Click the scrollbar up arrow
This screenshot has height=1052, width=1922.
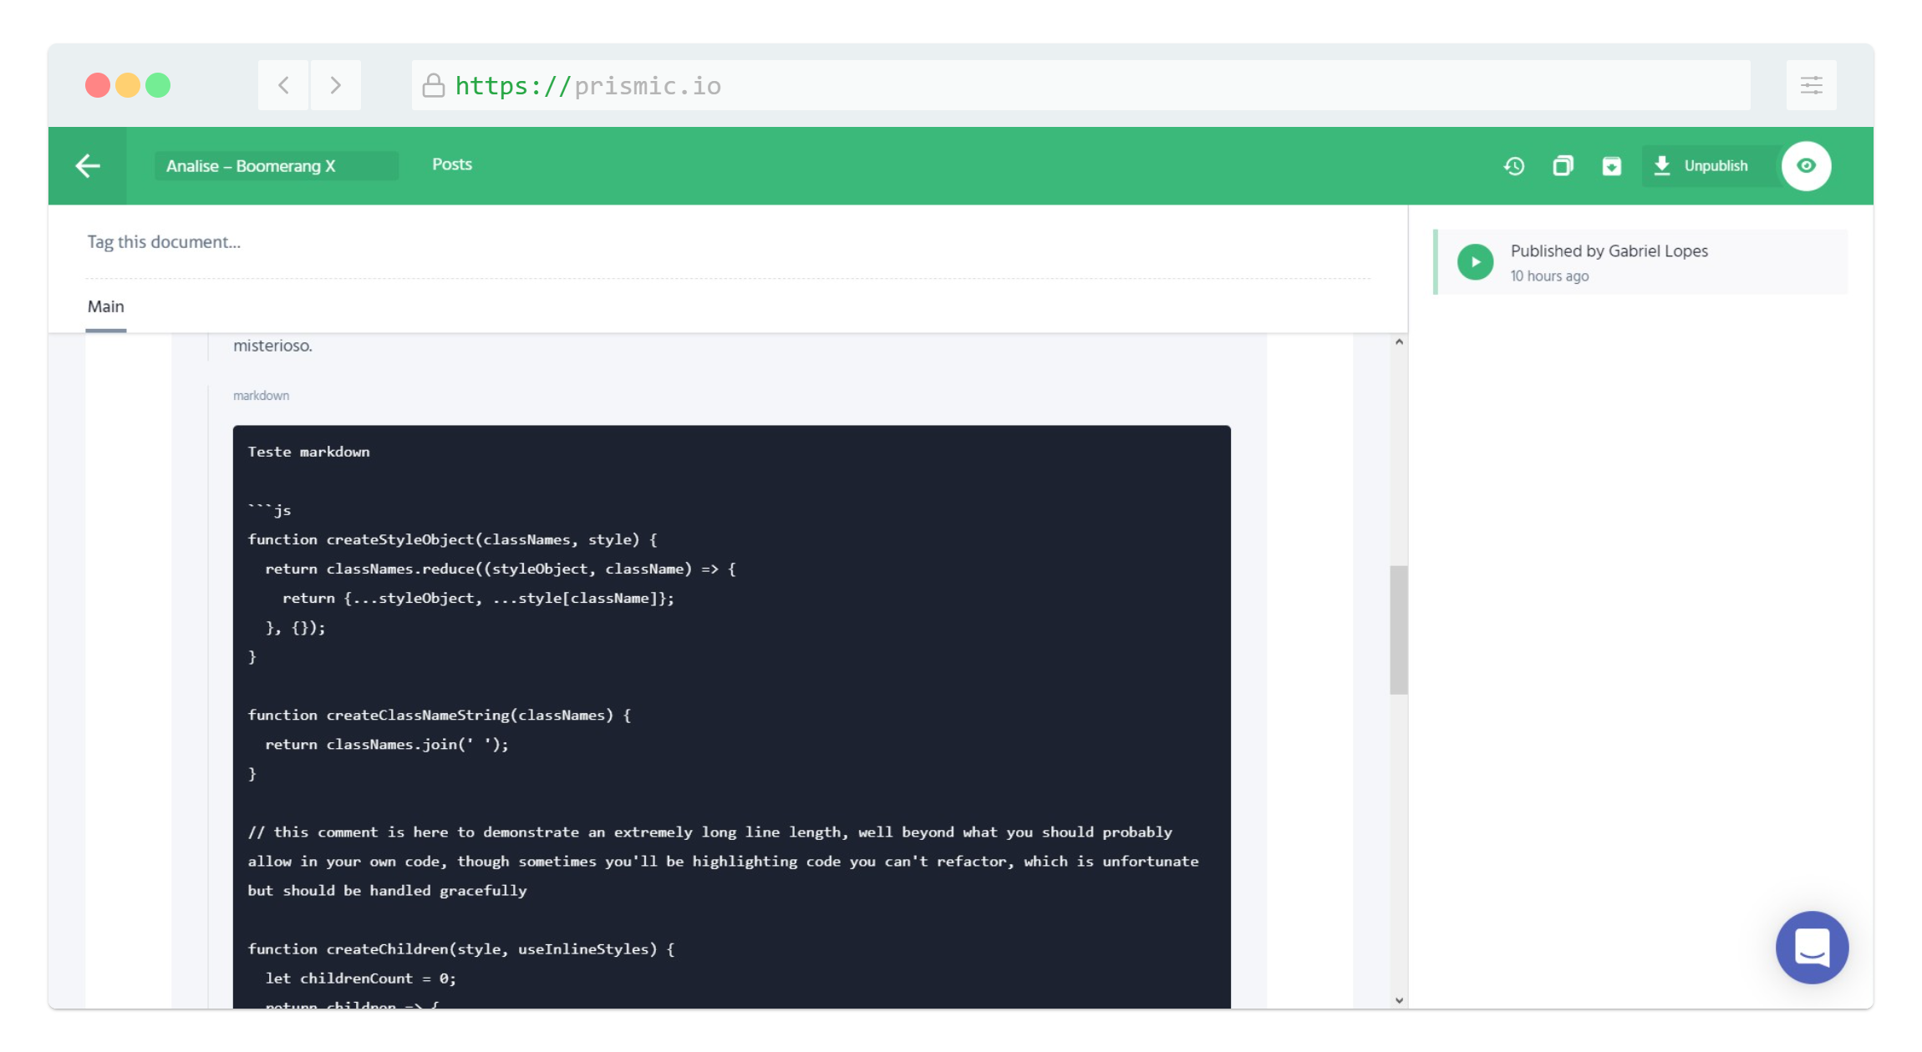point(1399,342)
